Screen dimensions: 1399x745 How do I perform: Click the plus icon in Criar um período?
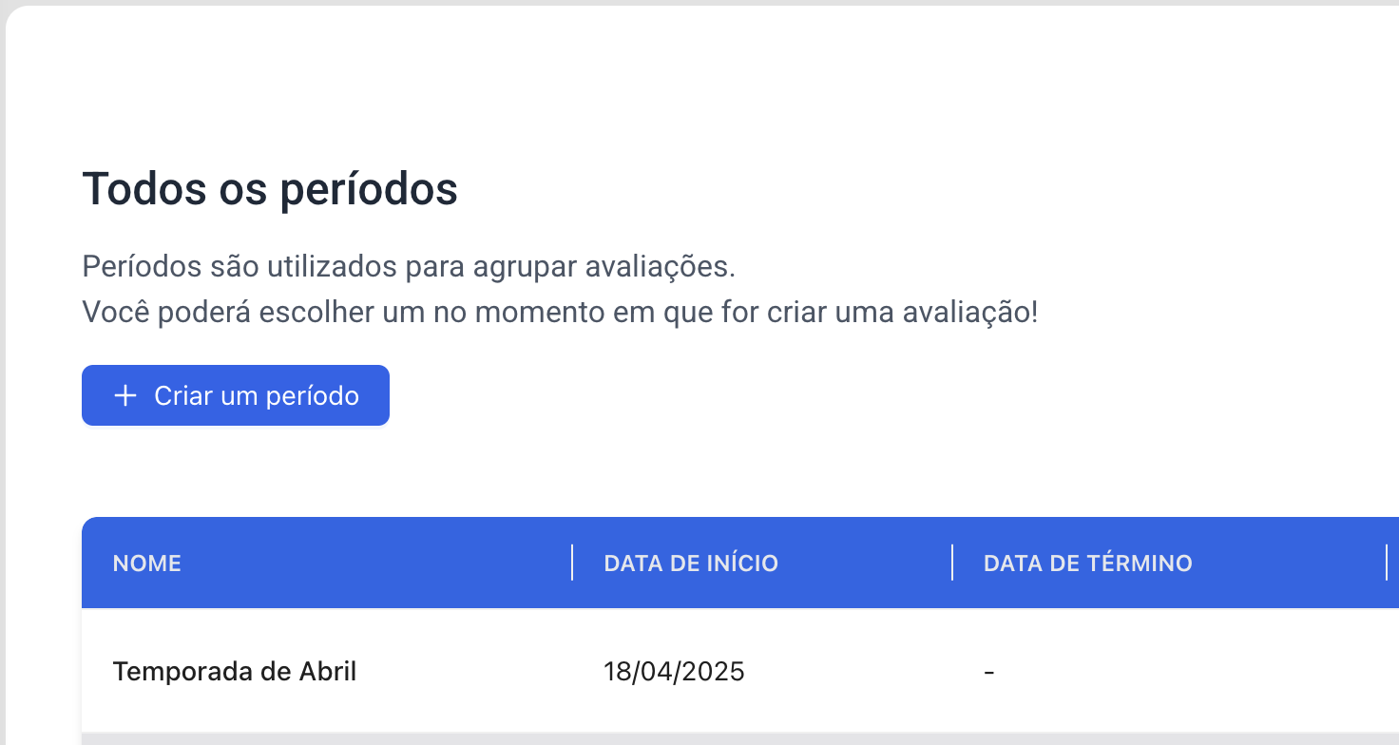click(x=125, y=395)
